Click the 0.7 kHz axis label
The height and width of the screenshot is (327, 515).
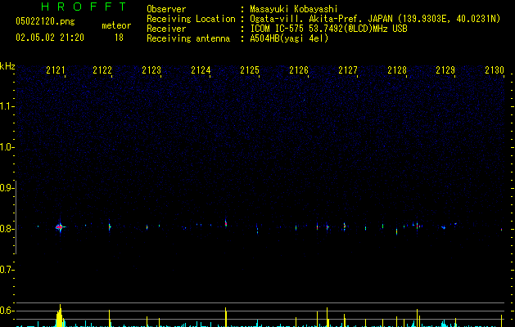point(7,270)
